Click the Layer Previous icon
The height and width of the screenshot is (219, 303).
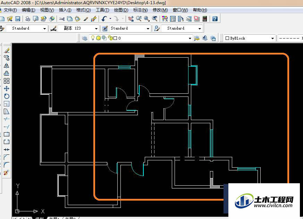coord(205,38)
